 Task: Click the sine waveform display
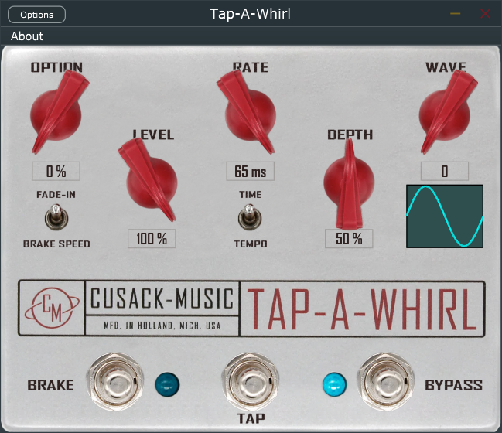[445, 216]
